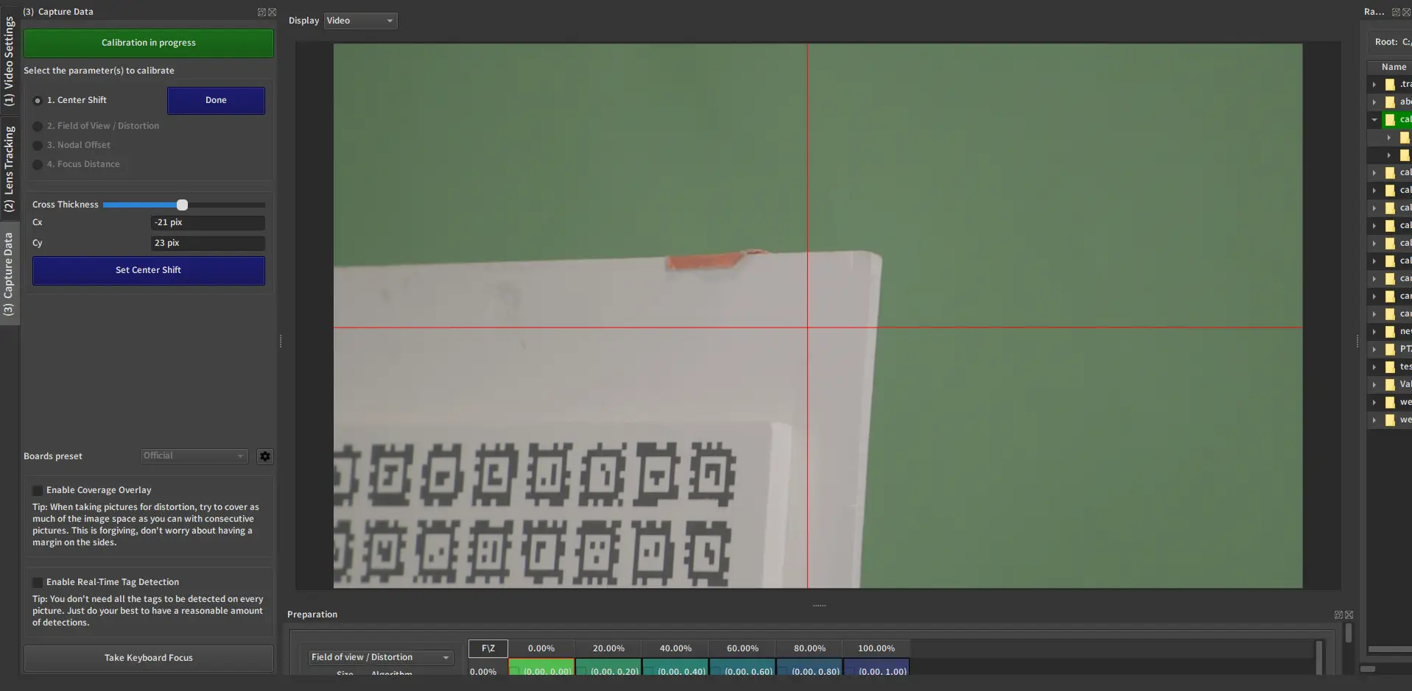Image resolution: width=1412 pixels, height=691 pixels.
Task: Click the .tra folder icon in tree
Action: coord(1390,84)
